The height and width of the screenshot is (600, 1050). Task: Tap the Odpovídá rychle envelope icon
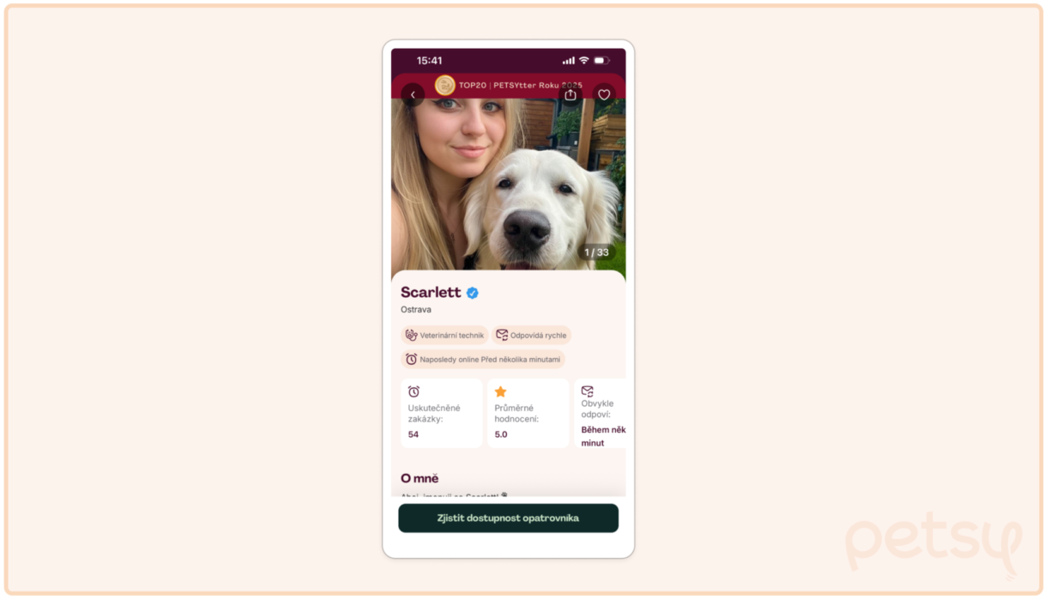(x=502, y=335)
